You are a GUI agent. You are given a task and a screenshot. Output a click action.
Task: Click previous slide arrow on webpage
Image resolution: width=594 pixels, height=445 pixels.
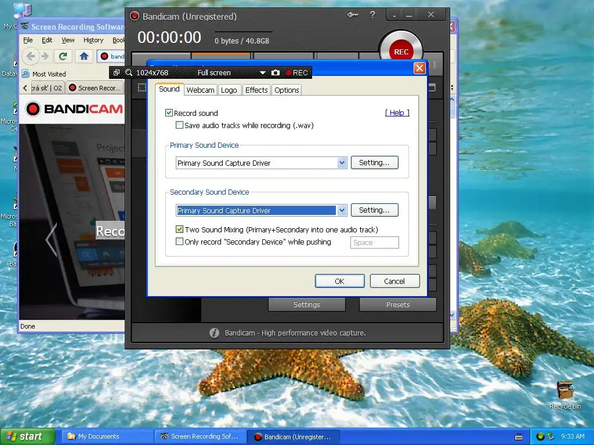point(51,240)
